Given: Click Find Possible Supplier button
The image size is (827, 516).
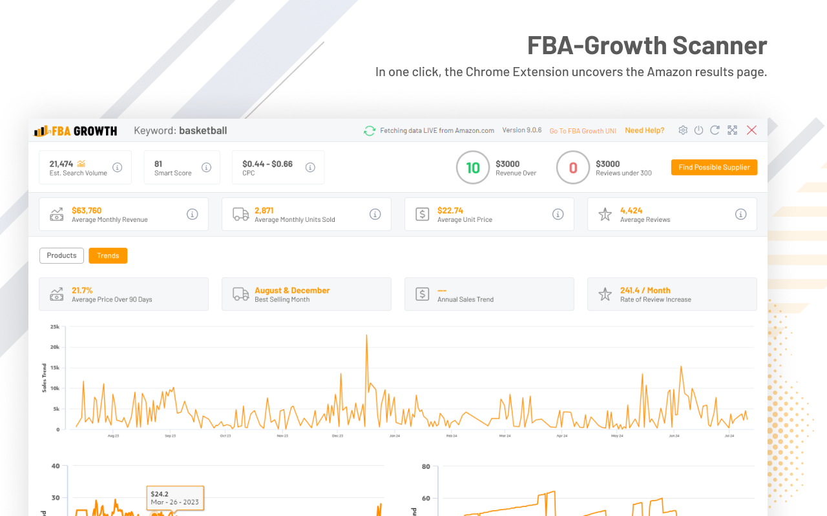Looking at the screenshot, I should [x=714, y=167].
